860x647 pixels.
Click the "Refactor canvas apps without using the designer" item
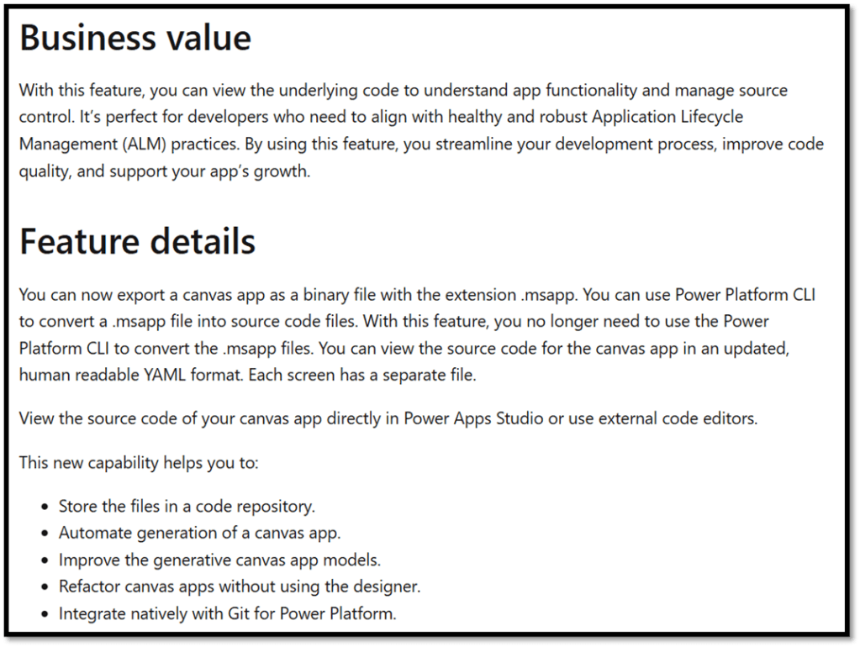(239, 587)
